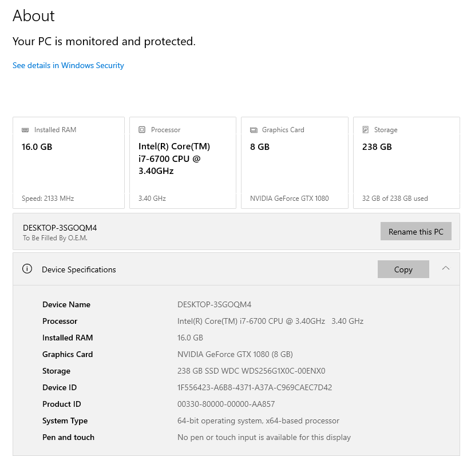467x456 pixels.
Task: Click the Storage disk icon
Action: (366, 130)
